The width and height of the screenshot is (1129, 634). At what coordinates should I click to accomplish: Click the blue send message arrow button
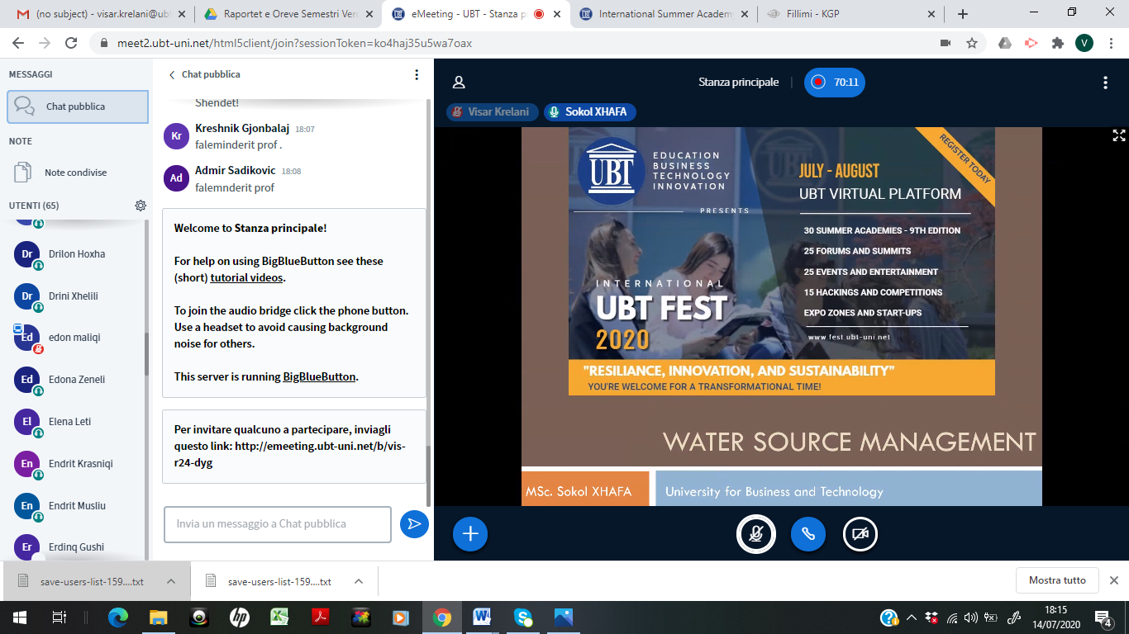pyautogui.click(x=414, y=524)
